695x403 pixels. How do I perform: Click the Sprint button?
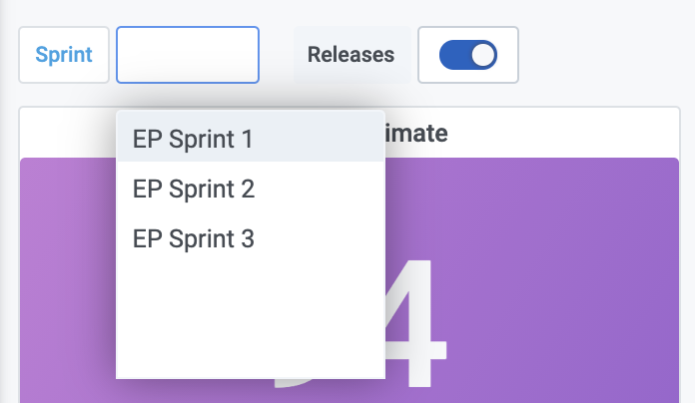(64, 55)
